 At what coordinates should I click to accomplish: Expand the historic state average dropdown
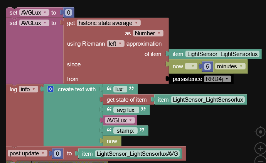click(x=109, y=23)
